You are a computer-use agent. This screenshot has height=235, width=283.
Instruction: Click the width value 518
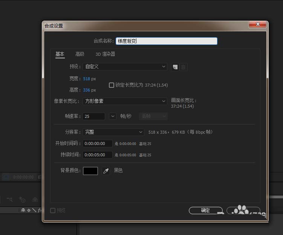pyautogui.click(x=86, y=79)
